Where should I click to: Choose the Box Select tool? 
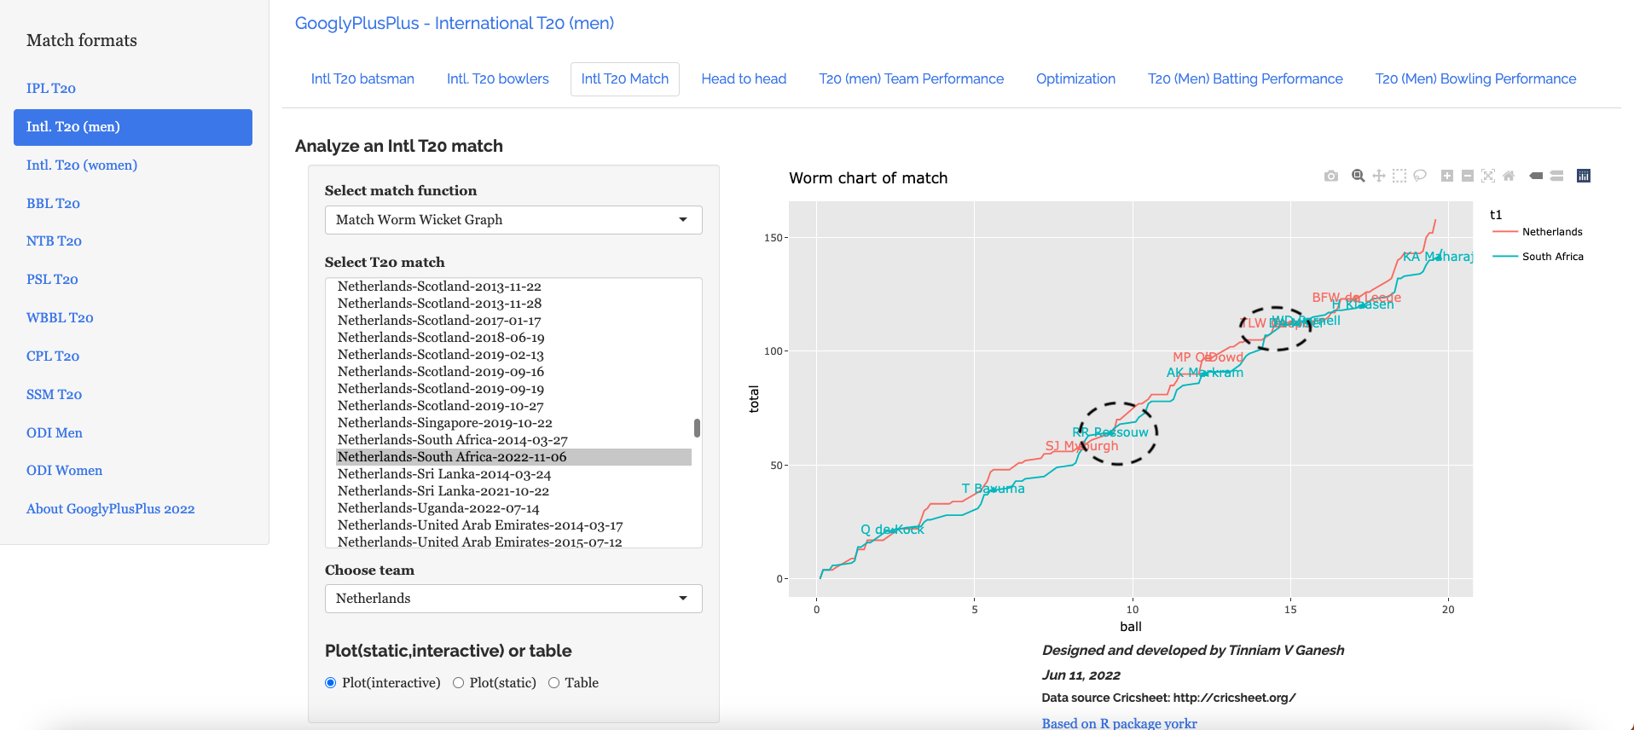(x=1399, y=176)
